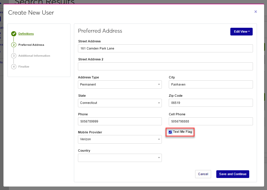
Task: Click the green Definitions checkmark step icon
Action: (x=14, y=34)
